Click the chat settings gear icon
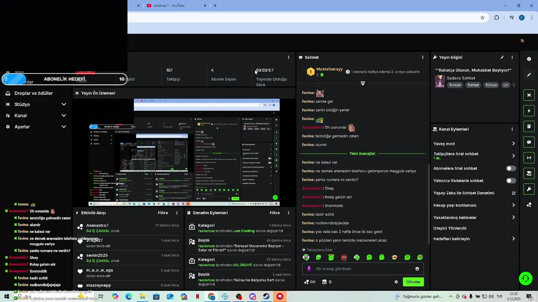538x302 pixels. (396, 282)
